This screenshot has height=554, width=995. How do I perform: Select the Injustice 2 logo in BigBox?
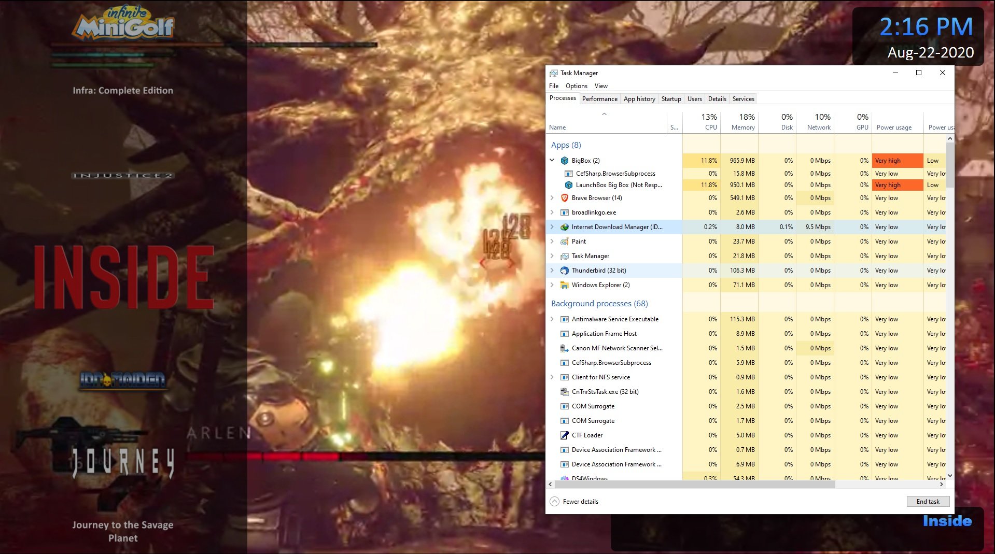click(123, 176)
